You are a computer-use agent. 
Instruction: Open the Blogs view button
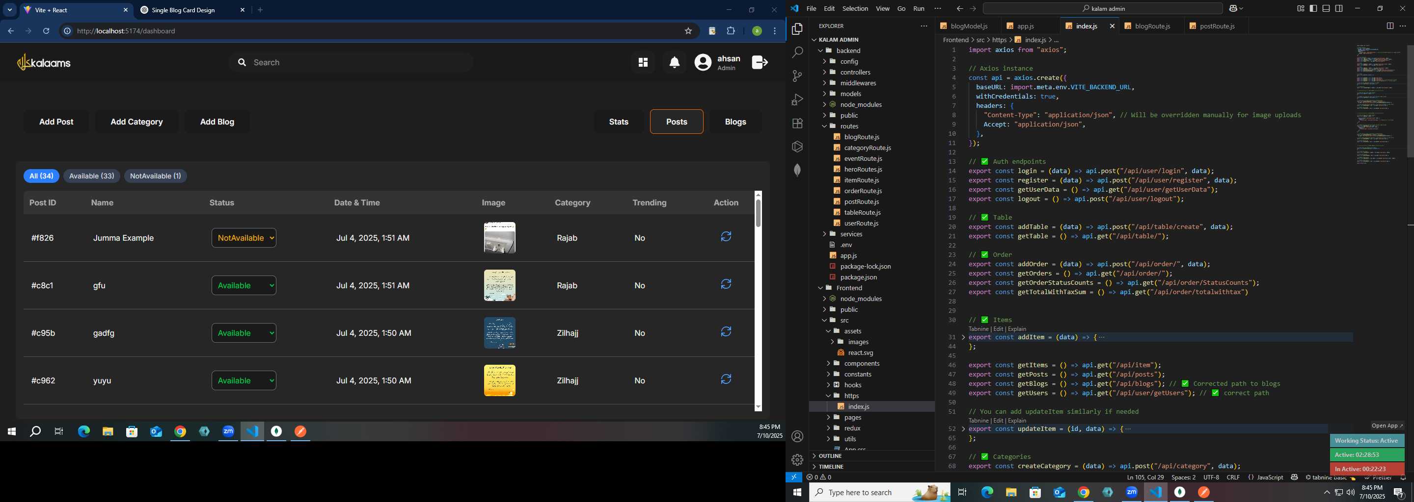735,122
